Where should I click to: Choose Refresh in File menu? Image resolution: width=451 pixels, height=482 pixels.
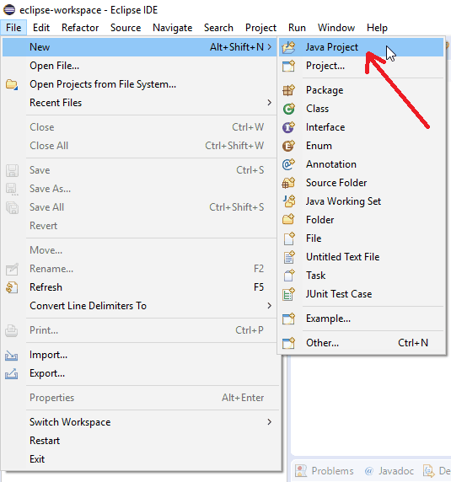pyautogui.click(x=140, y=287)
